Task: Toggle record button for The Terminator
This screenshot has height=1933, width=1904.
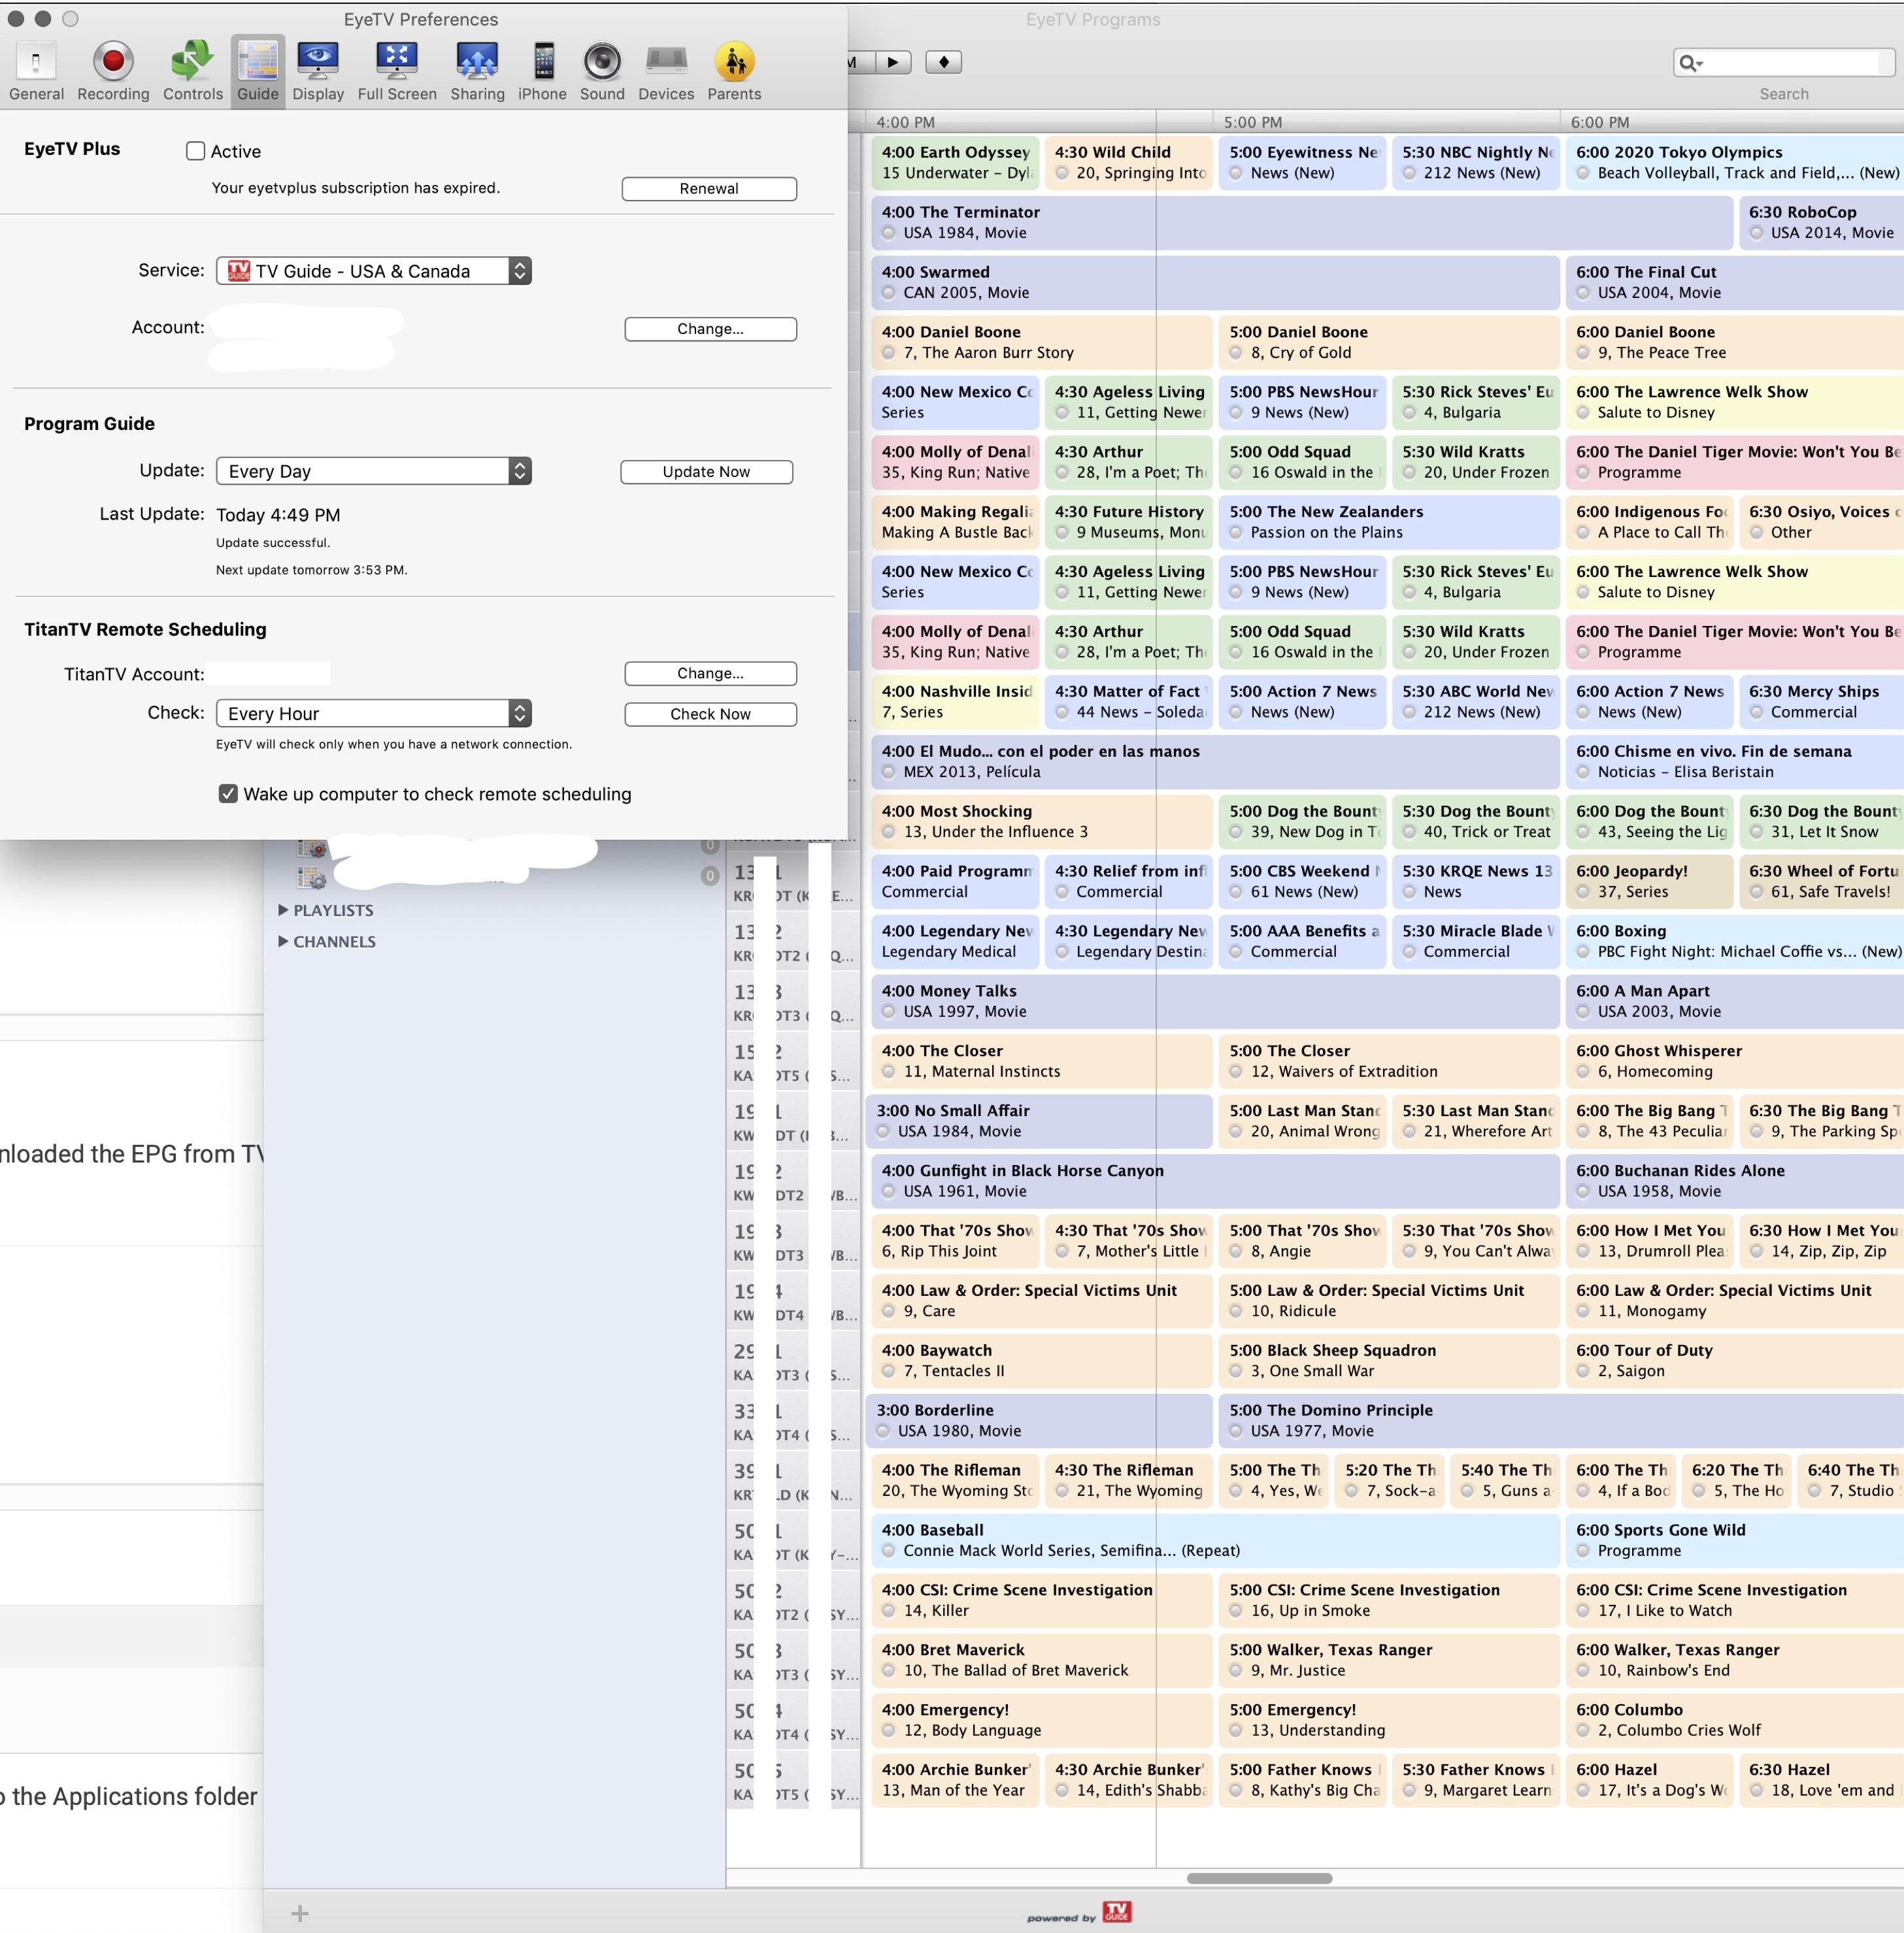Action: [x=889, y=233]
